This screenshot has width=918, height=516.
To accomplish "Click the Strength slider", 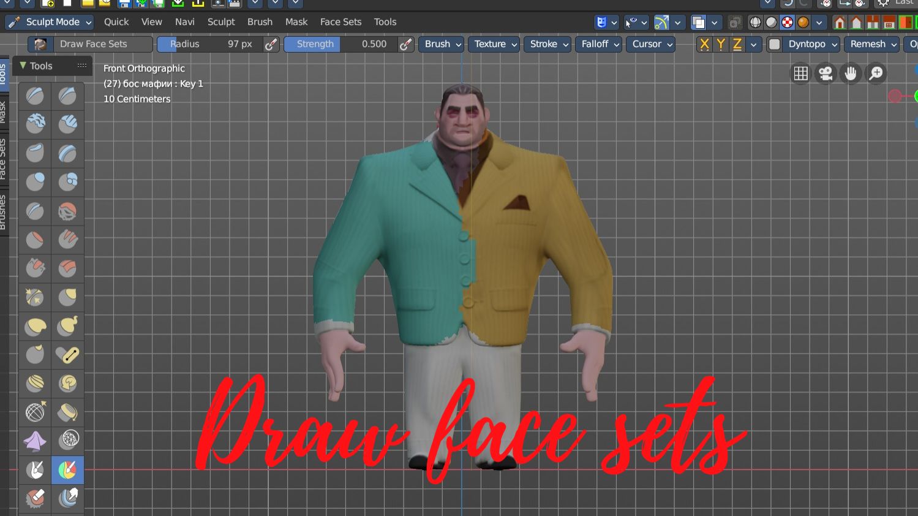I will pos(340,44).
